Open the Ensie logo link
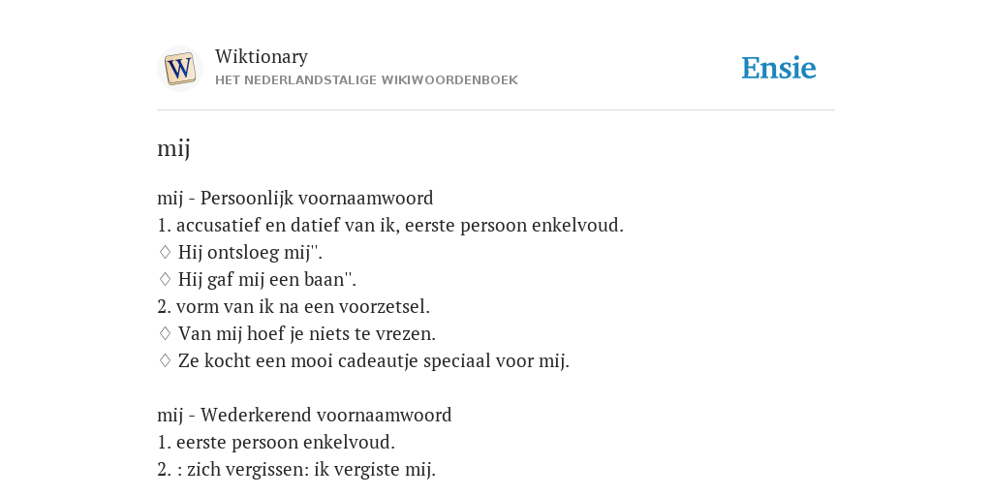The image size is (992, 496). (778, 69)
